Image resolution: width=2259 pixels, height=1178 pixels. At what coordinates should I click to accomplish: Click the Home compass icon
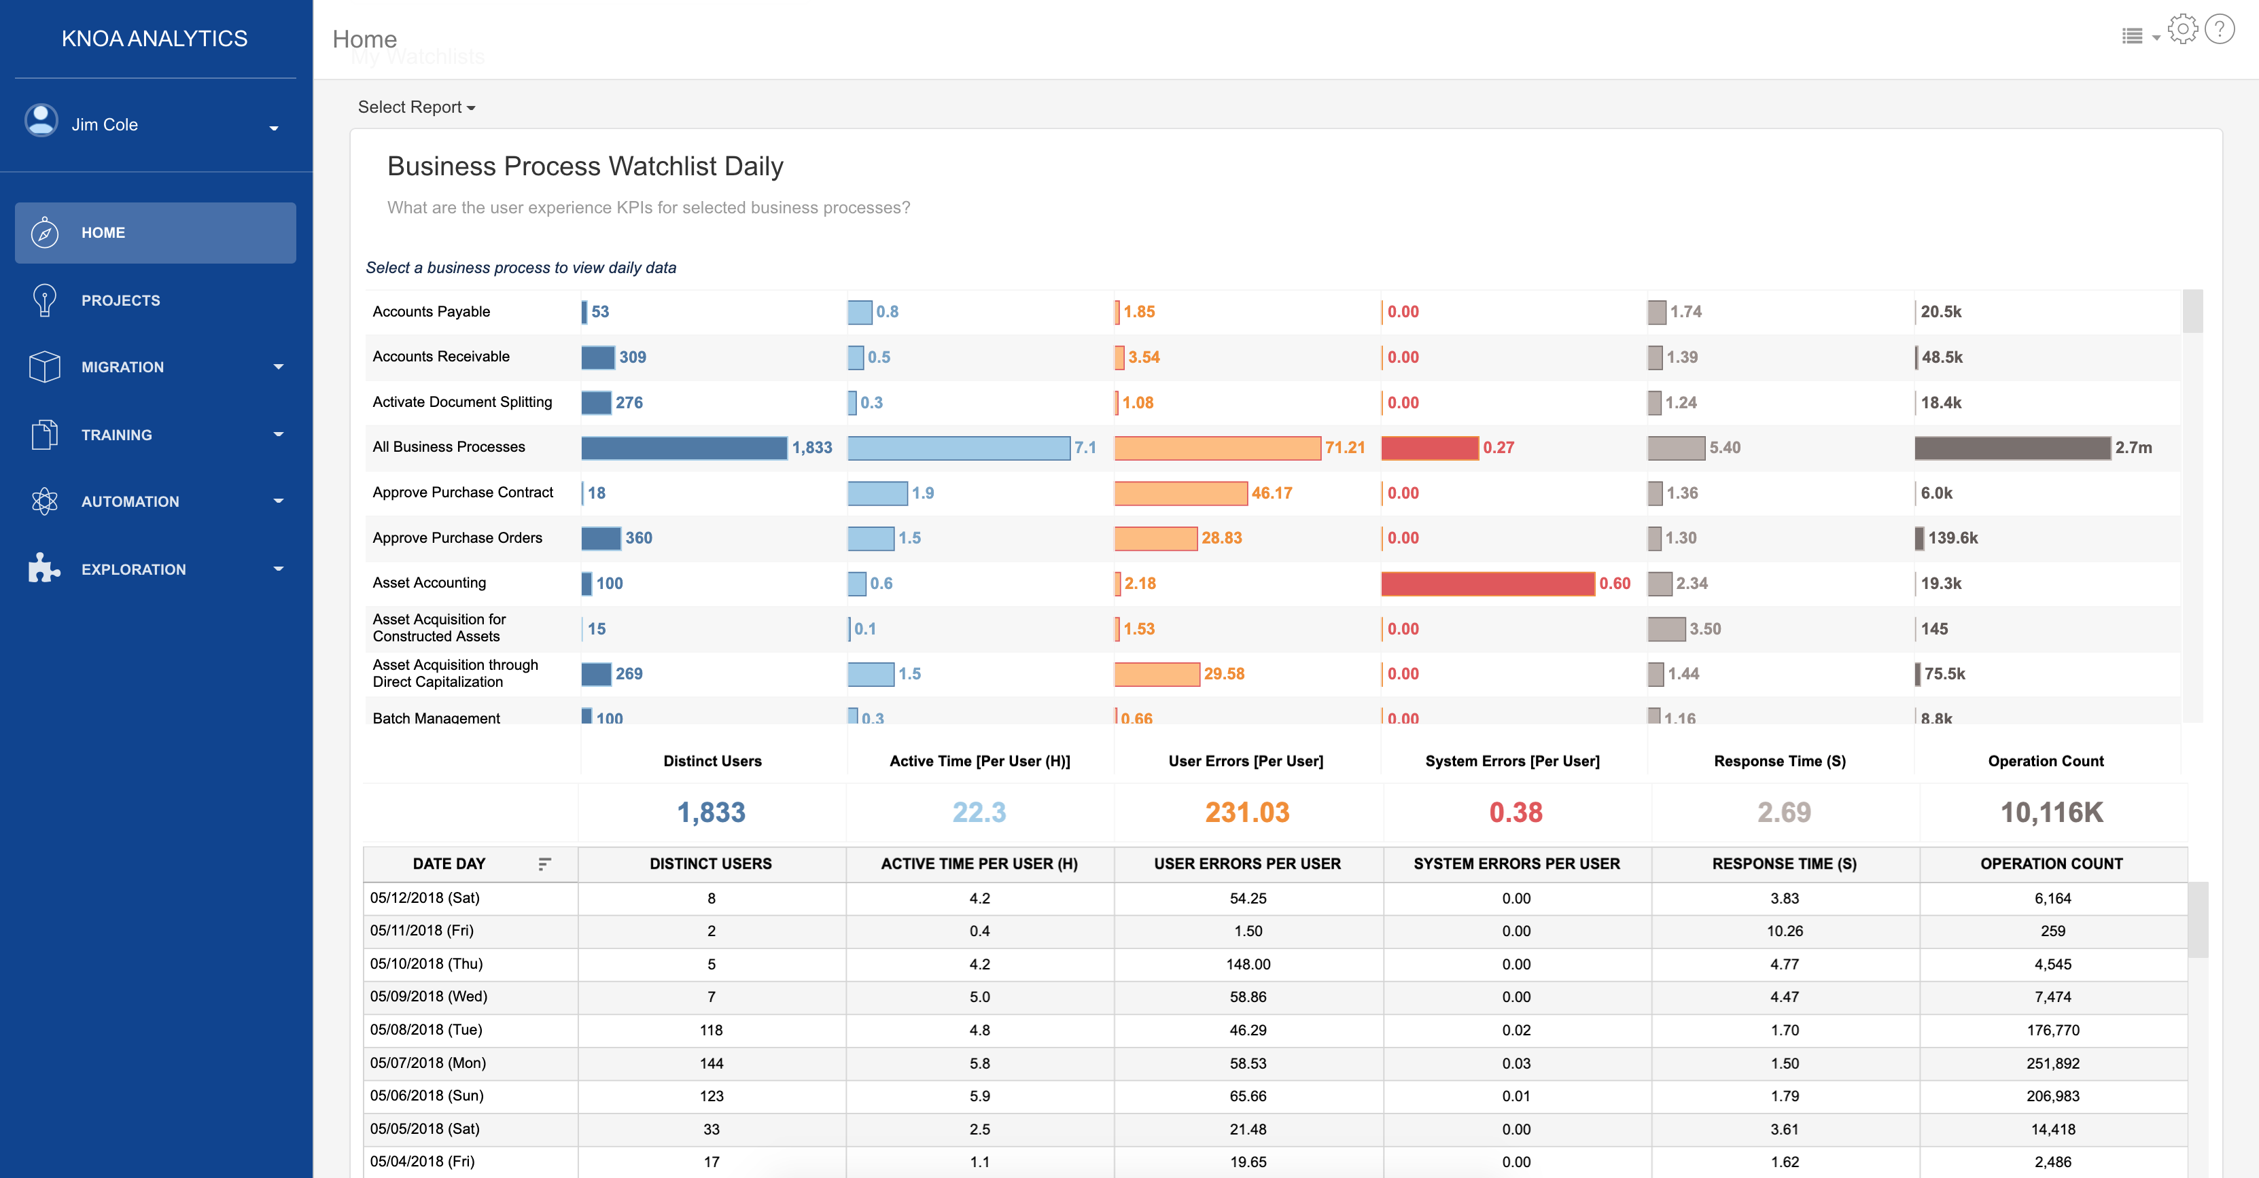[44, 233]
